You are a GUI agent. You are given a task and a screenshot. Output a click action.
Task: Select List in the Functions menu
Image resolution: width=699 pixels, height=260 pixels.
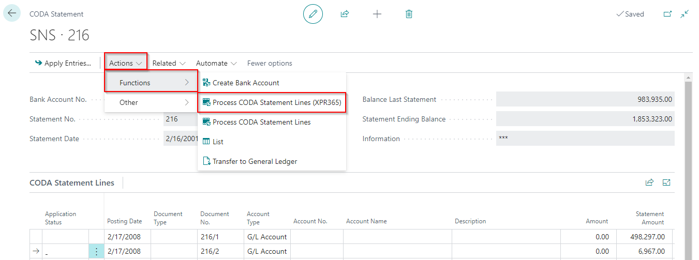[x=272, y=142]
